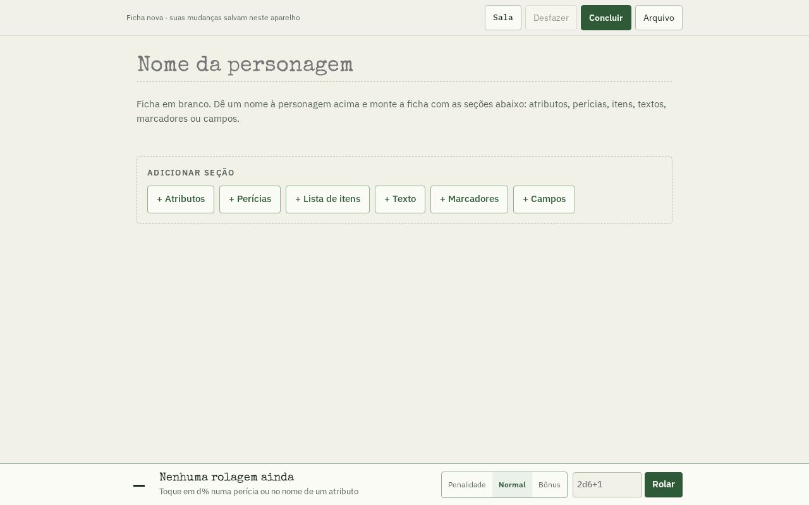Click the 'Ficha em branco' description text
Viewport: 809px width, 505px height.
pos(401,111)
